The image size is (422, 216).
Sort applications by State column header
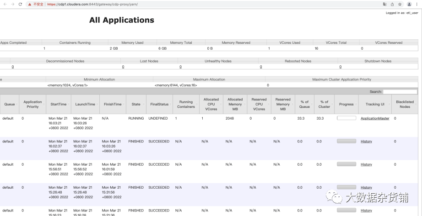[136, 104]
